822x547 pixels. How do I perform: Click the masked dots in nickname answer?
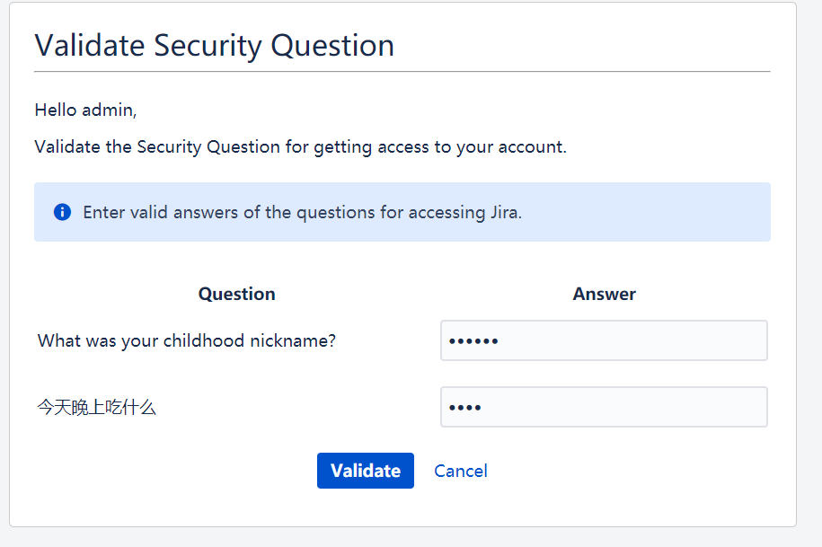pyautogui.click(x=473, y=341)
